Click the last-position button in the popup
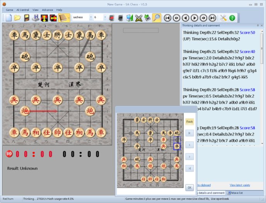266x203 pixels. pos(190,168)
